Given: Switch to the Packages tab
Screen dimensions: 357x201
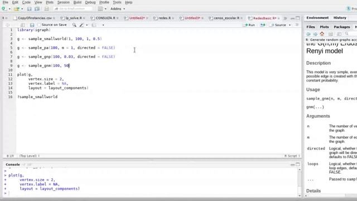Looking at the screenshot, I should 342,27.
